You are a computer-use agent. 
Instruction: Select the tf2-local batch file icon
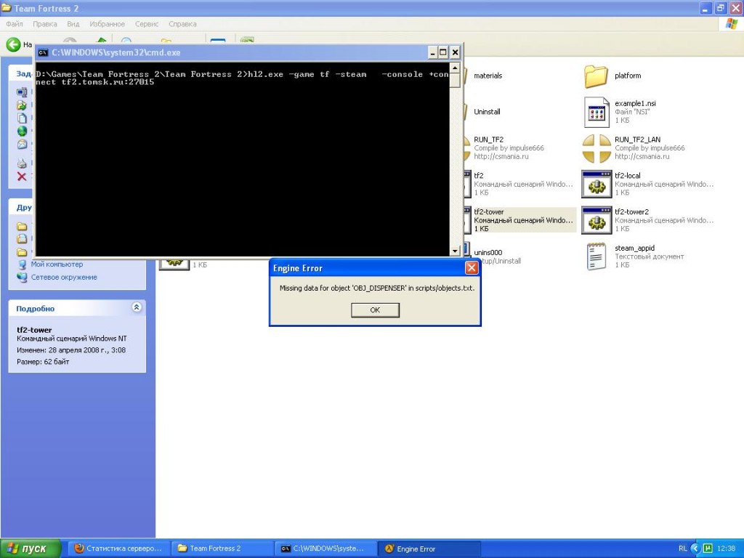[x=597, y=184]
